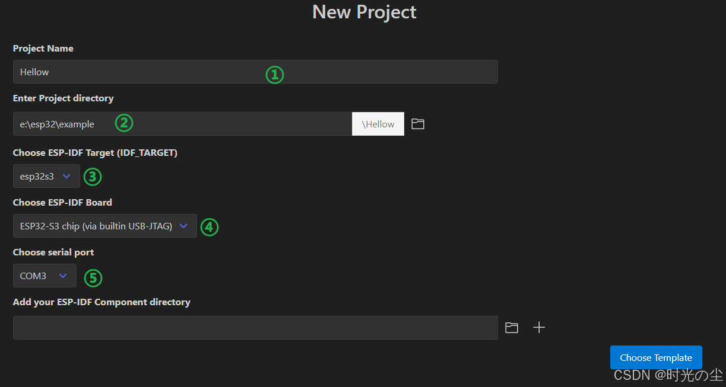Click the Project Name input field
The height and width of the screenshot is (387, 726).
pos(255,72)
